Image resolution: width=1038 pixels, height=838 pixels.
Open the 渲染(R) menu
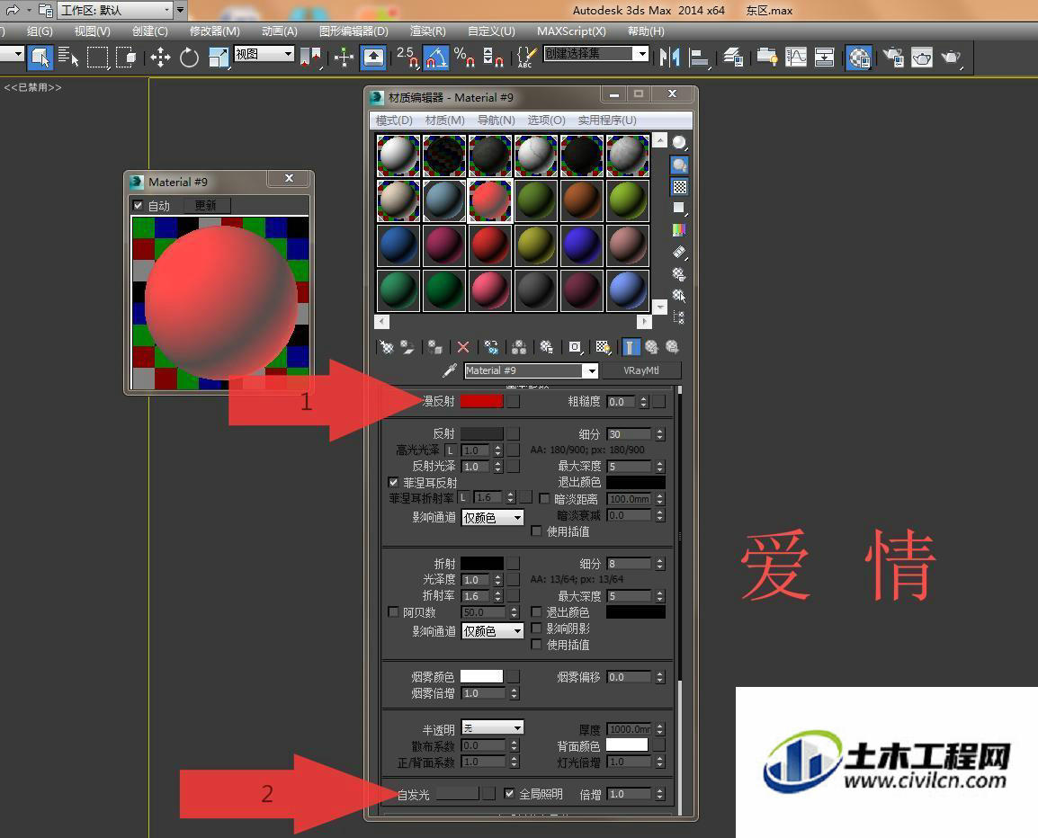point(427,31)
